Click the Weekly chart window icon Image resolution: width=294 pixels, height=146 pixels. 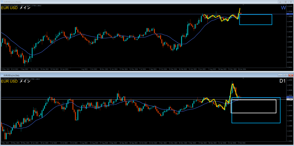(x=3, y=2)
